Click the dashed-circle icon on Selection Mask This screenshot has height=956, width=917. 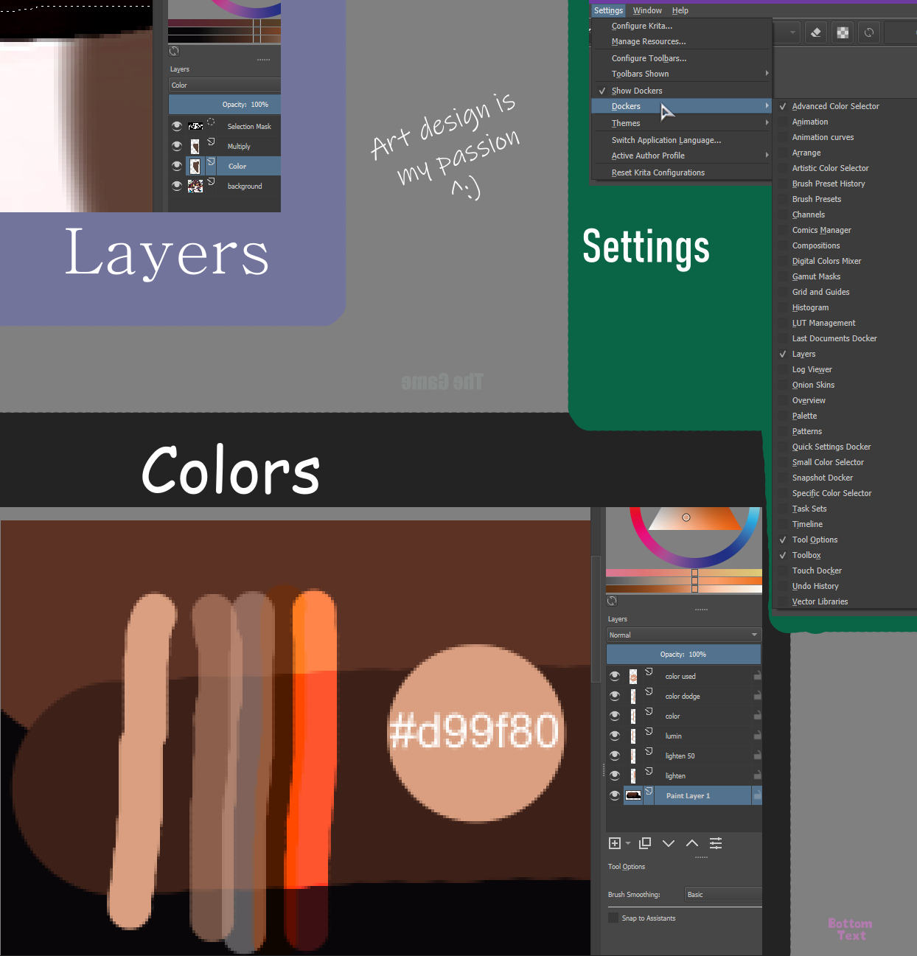tap(211, 122)
